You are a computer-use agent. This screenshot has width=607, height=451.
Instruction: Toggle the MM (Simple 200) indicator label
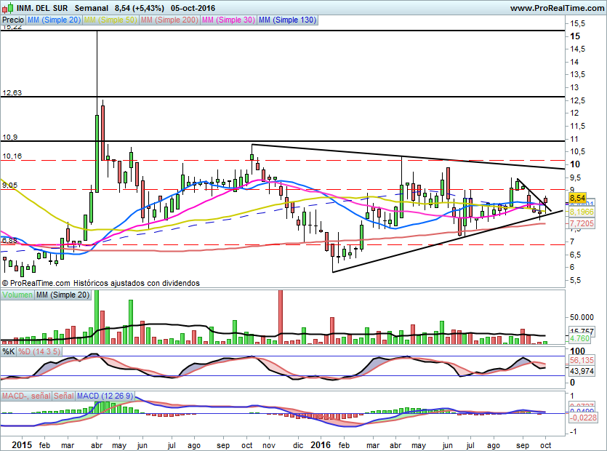[169, 20]
